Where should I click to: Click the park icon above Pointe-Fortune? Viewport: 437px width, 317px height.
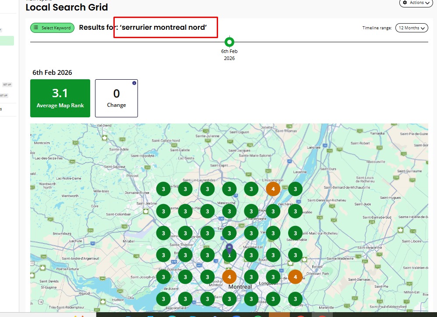click(x=42, y=268)
